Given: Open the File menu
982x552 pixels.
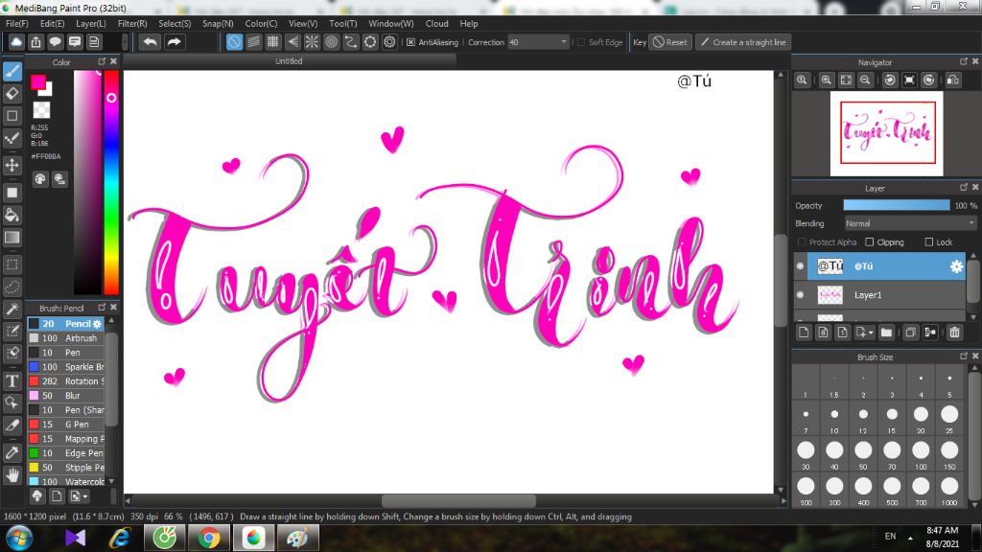Looking at the screenshot, I should pyautogui.click(x=17, y=24).
